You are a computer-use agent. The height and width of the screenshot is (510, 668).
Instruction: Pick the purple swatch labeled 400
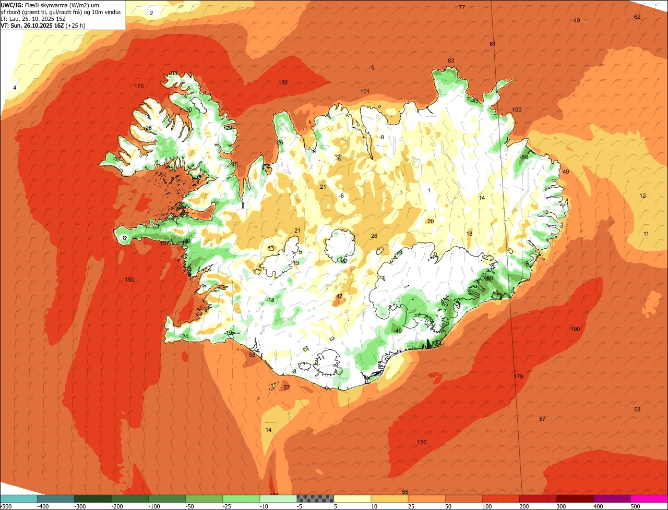tap(612, 499)
